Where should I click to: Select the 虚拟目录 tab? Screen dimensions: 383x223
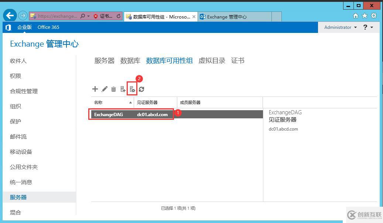pyautogui.click(x=212, y=61)
